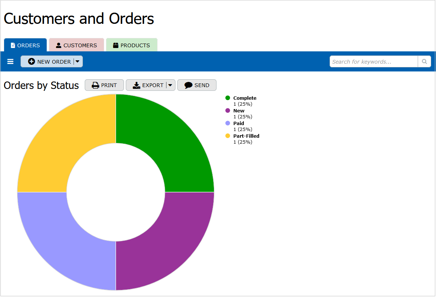Image resolution: width=436 pixels, height=297 pixels.
Task: Click the Orders document icon
Action: (x=13, y=45)
